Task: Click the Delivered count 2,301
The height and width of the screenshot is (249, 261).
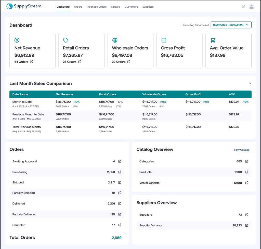Action: pos(111,203)
